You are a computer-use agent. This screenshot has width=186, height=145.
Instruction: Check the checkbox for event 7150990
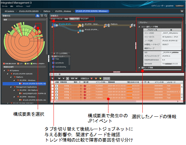(52, 92)
